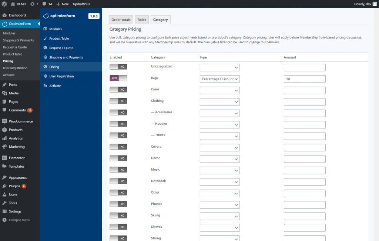Image resolution: width=379 pixels, height=241 pixels.
Task: Enable the Decor category toggle
Action: tap(118, 158)
